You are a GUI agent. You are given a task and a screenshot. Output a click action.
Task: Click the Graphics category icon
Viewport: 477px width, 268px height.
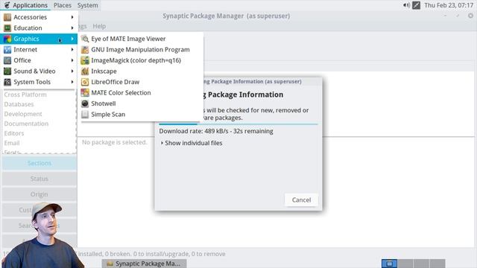(x=7, y=39)
